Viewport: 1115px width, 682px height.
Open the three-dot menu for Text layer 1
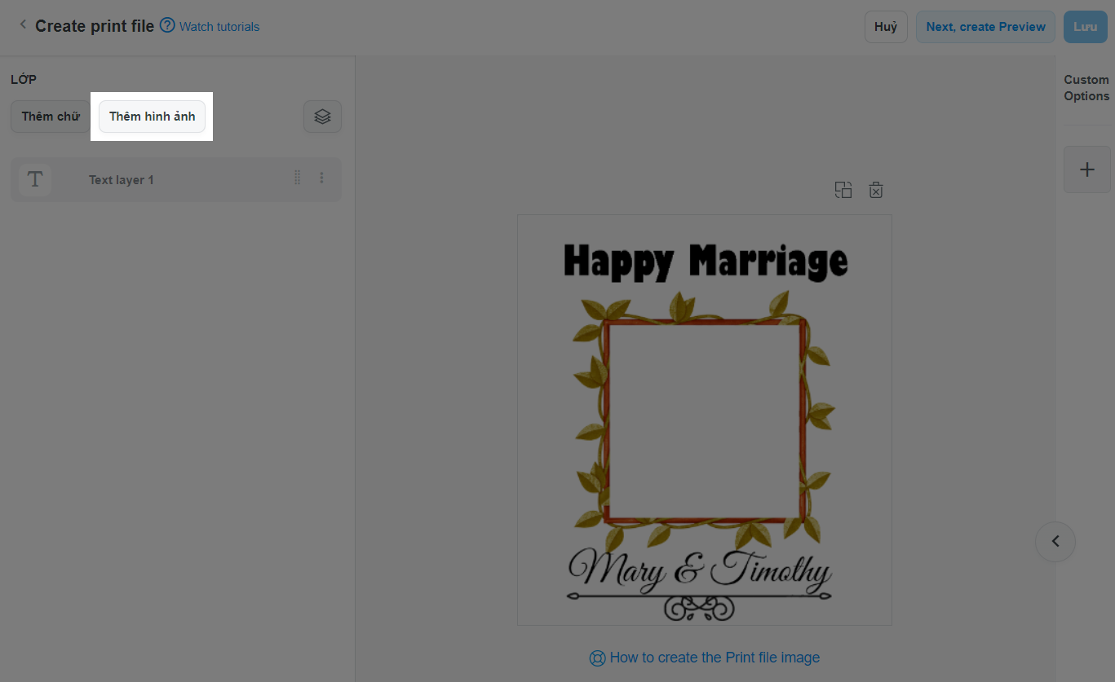click(x=322, y=178)
